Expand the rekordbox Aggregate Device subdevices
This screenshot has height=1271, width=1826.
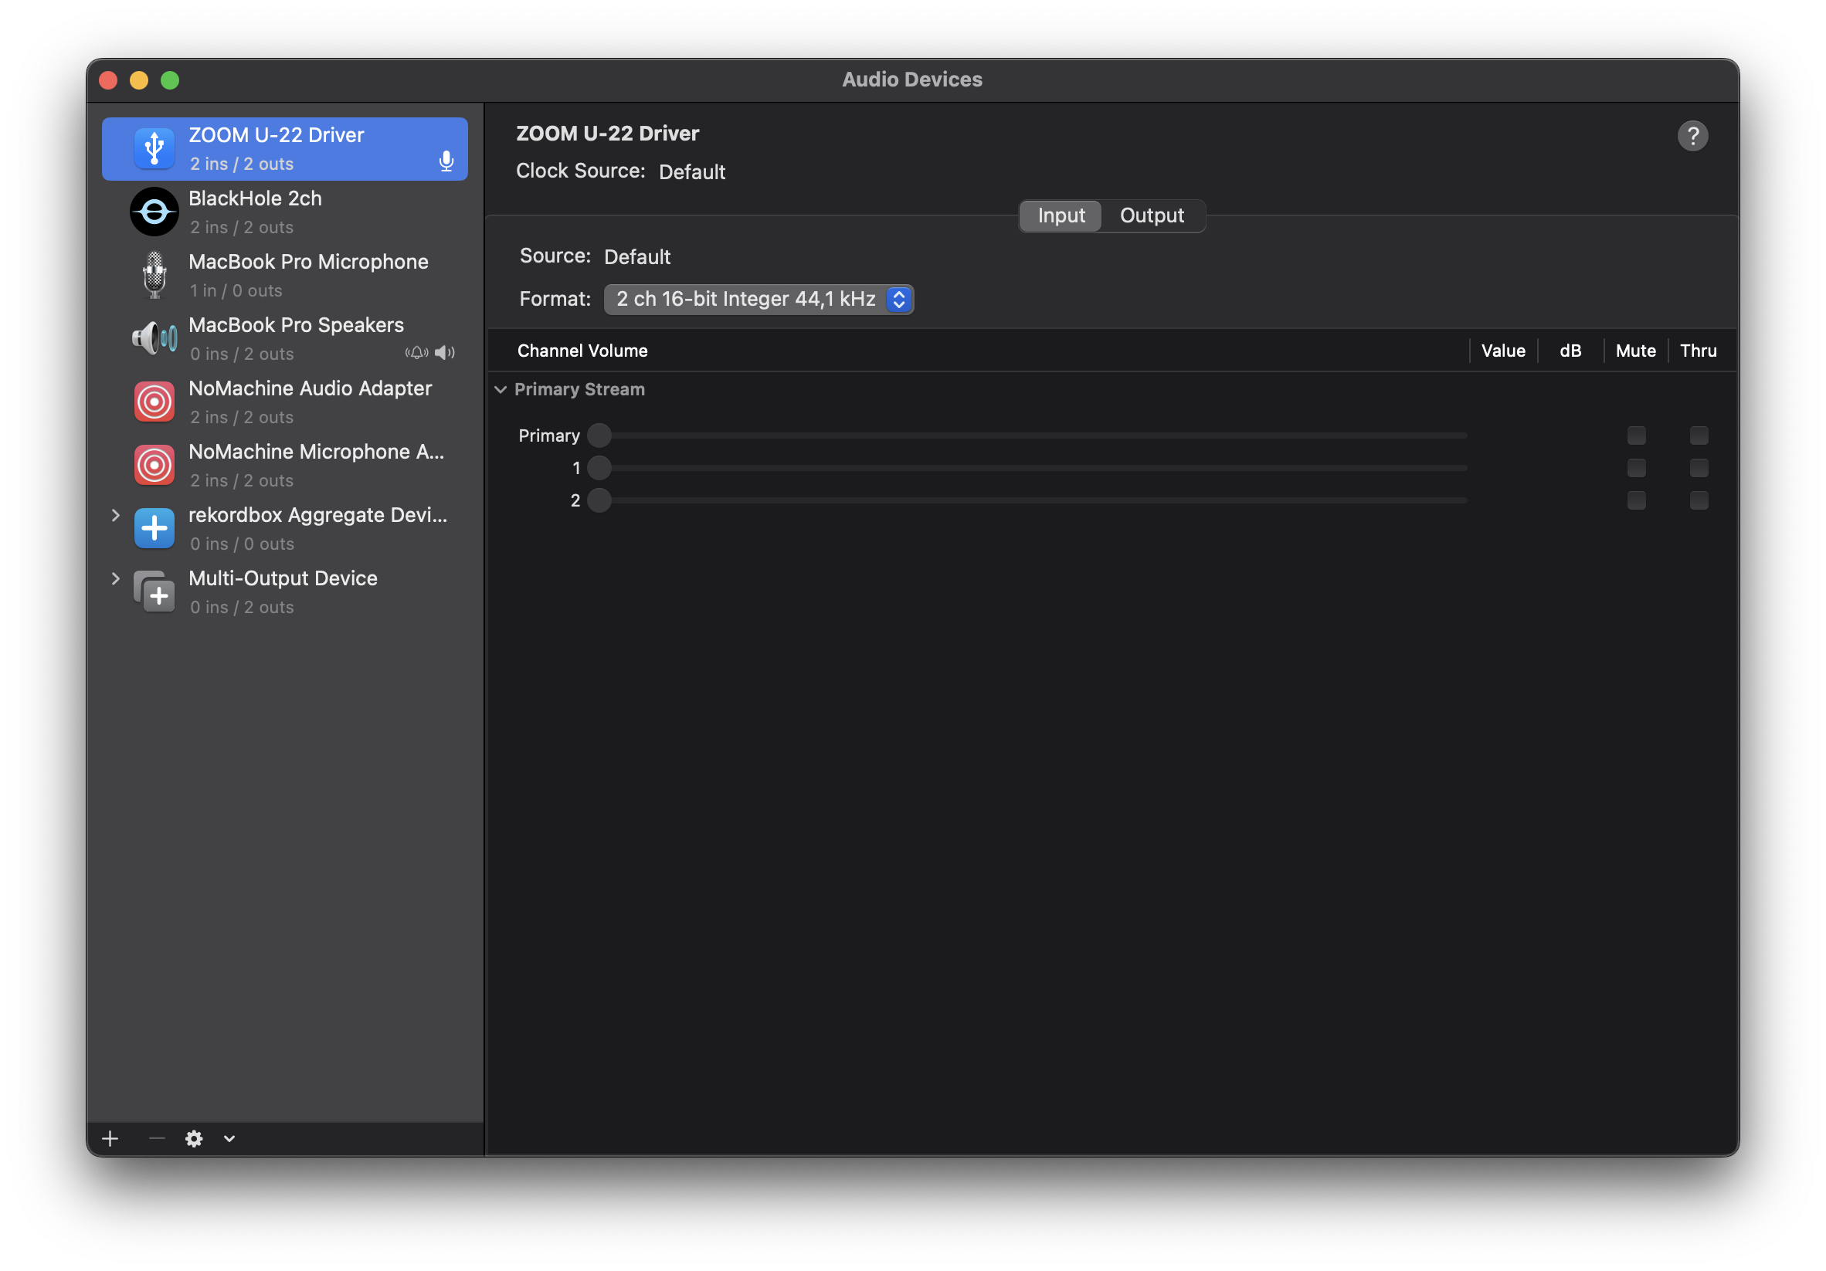[115, 515]
